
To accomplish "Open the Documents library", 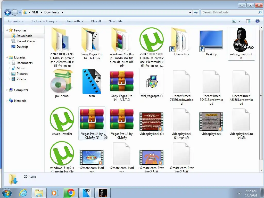I will 24,63.
